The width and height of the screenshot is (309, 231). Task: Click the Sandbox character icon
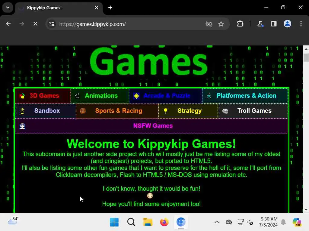[22, 111]
